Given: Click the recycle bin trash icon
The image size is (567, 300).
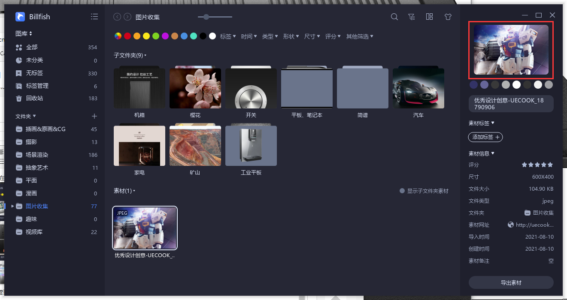Looking at the screenshot, I should [x=19, y=98].
